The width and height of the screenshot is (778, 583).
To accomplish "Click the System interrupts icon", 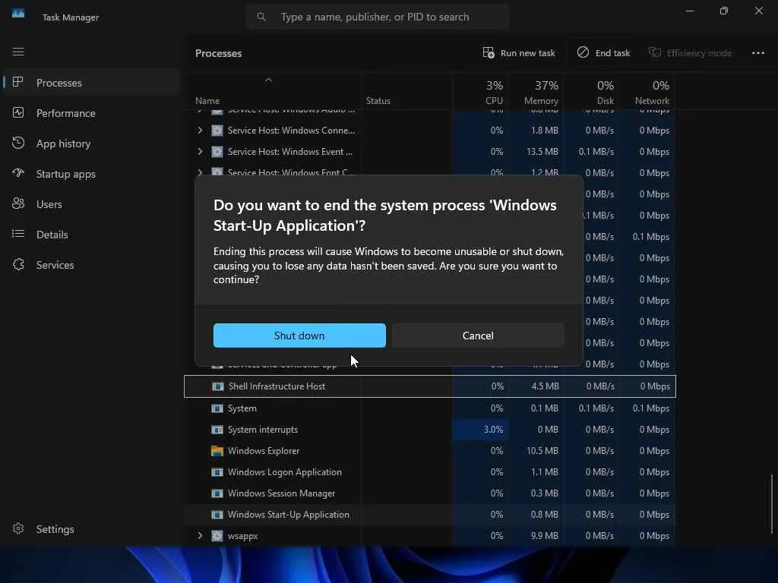I will (217, 430).
